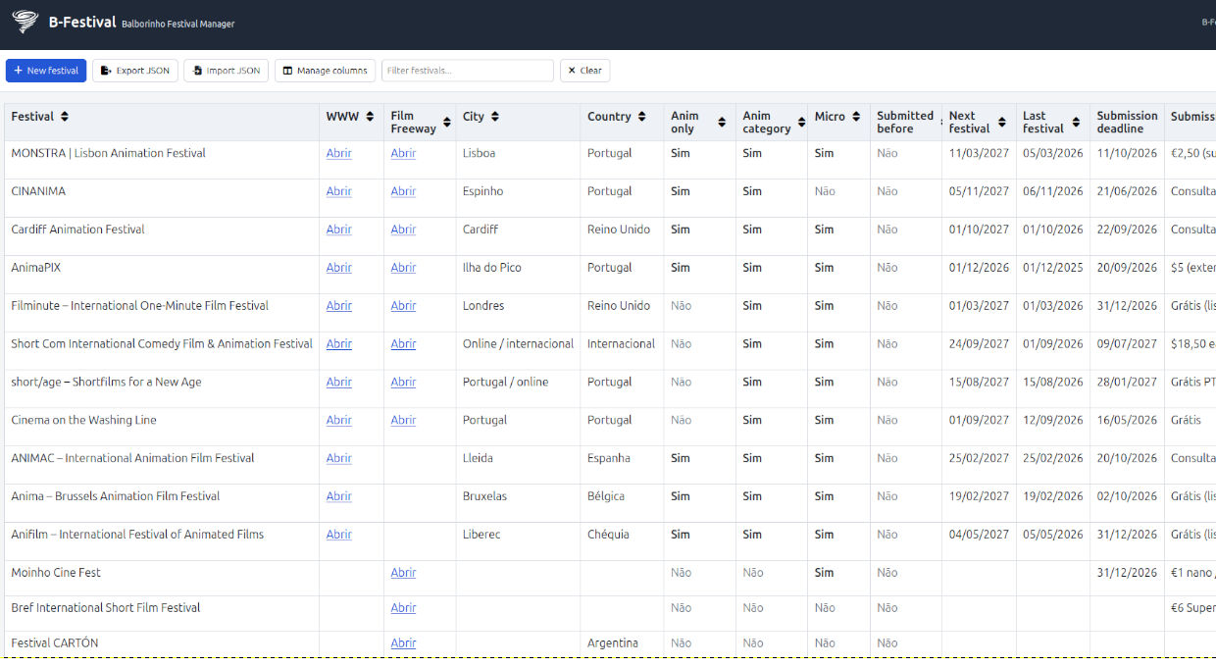
Task: Click the Micro column sort icon
Action: [856, 117]
